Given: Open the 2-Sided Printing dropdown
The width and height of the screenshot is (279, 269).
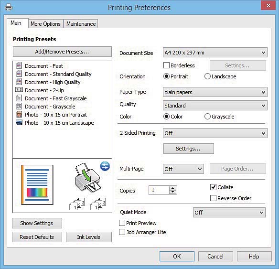Looking at the screenshot, I should [215, 133].
